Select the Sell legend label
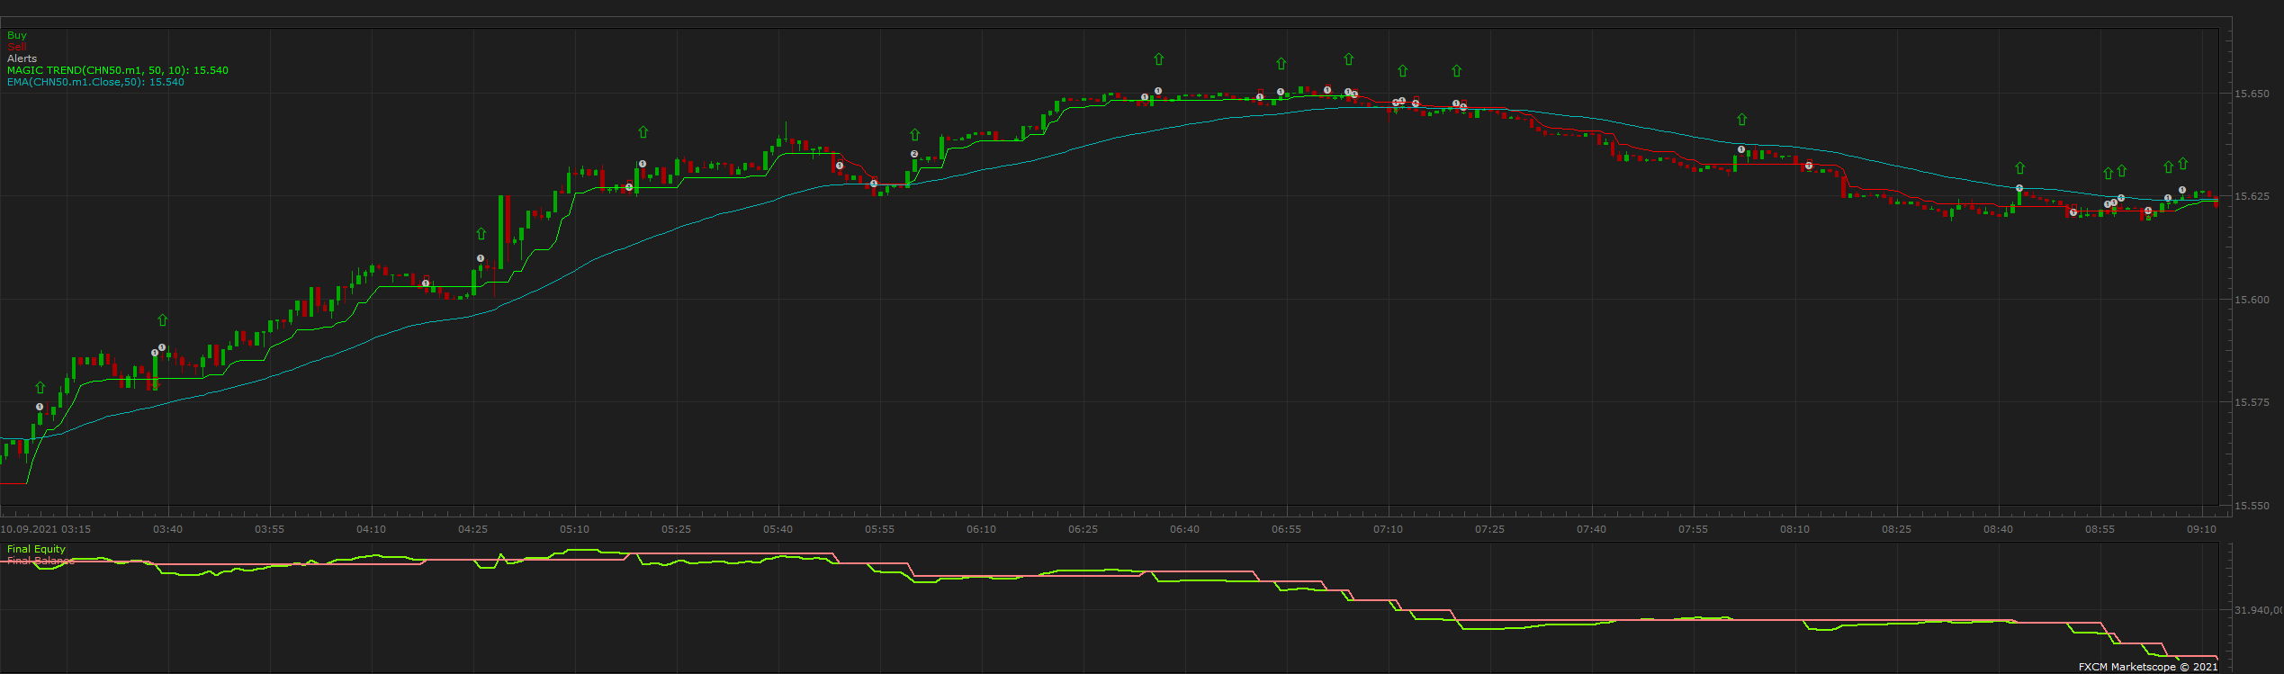Screen dimensions: 2284x674 pyautogui.click(x=17, y=47)
